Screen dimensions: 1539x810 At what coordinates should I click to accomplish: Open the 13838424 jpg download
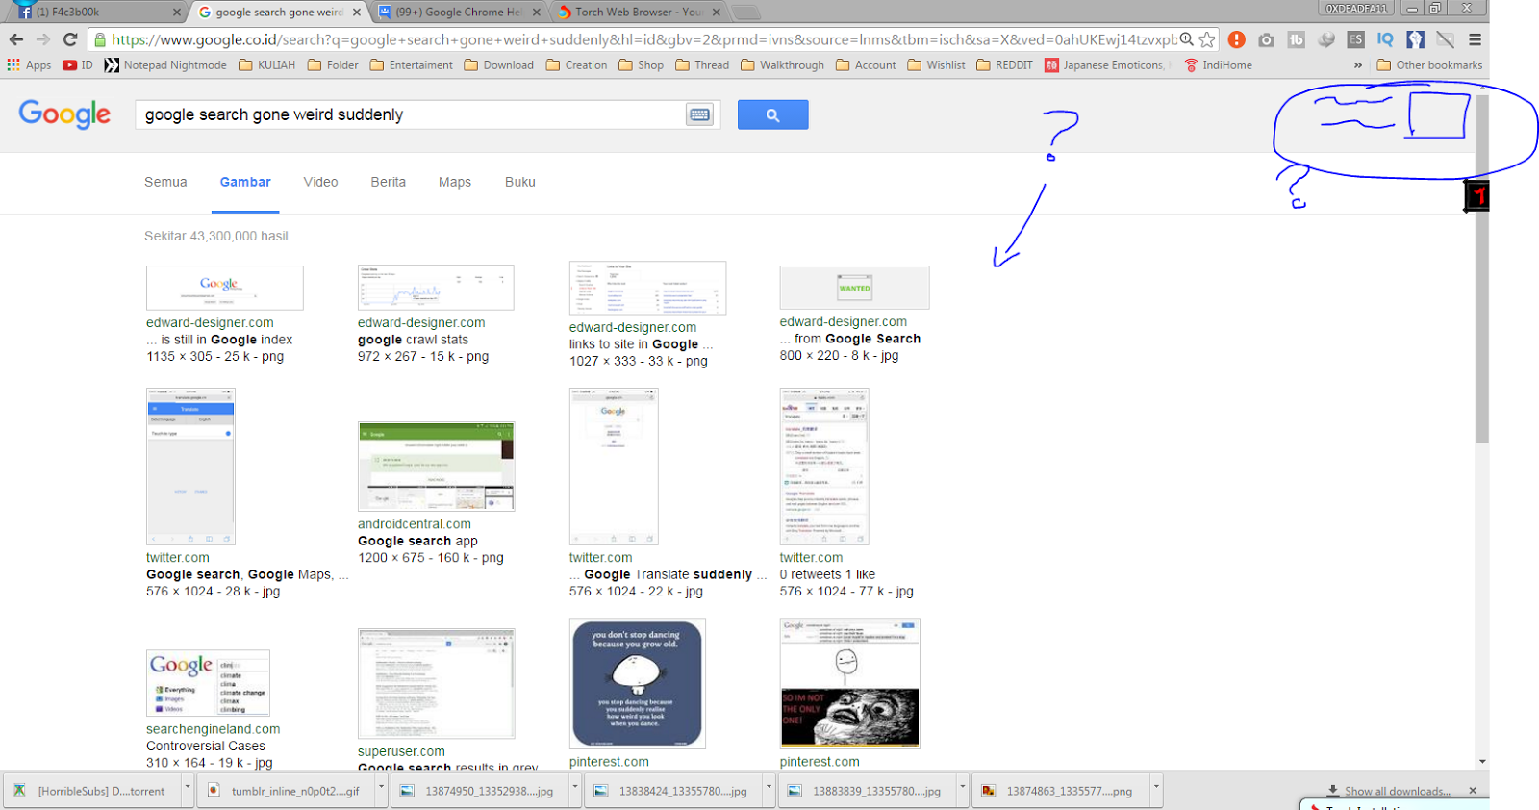[671, 791]
